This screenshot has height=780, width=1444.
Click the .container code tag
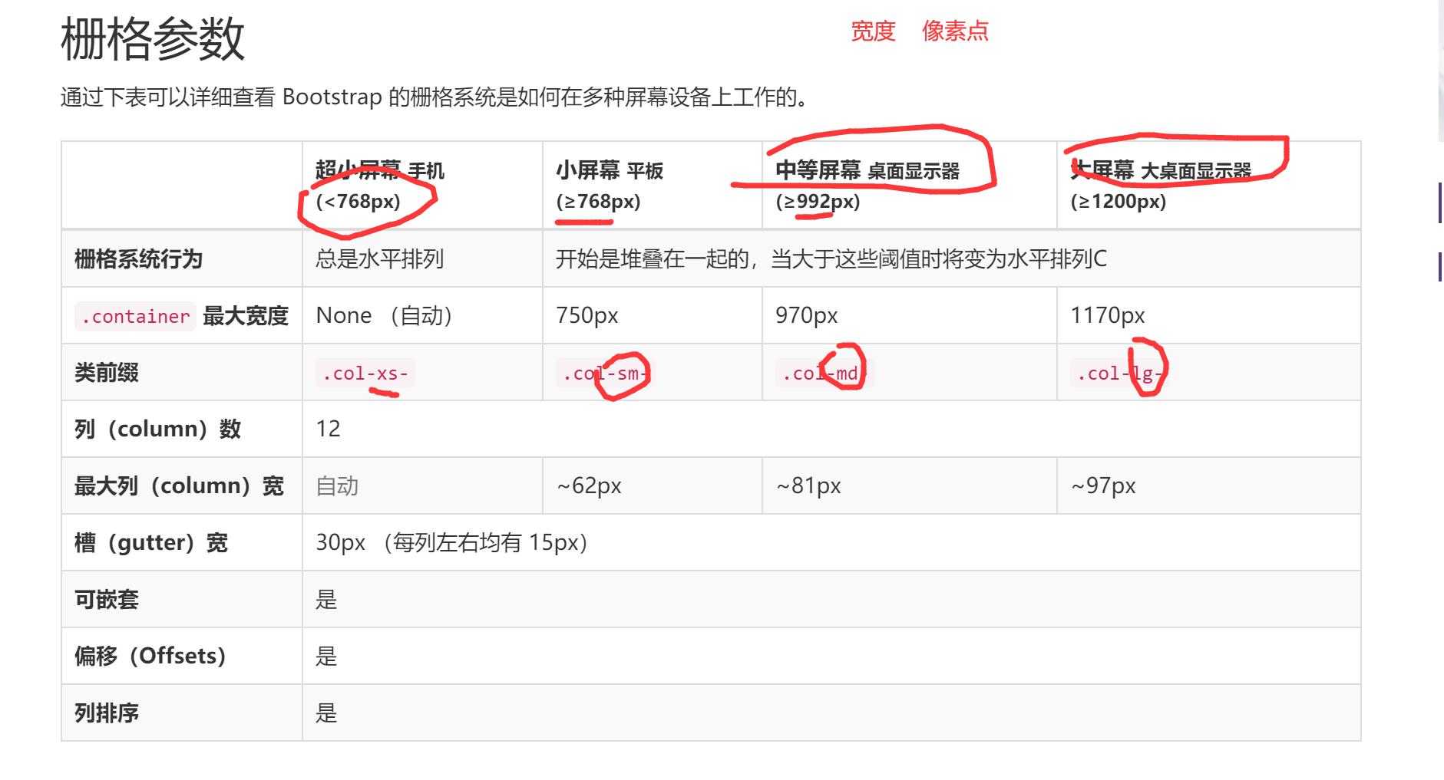[135, 316]
